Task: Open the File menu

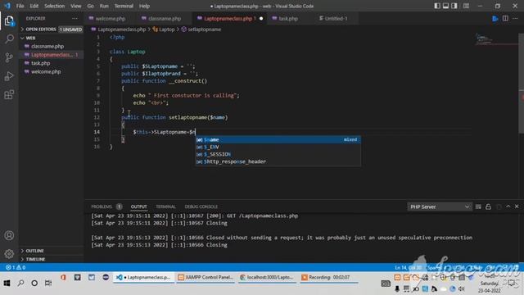Action: 20,6
